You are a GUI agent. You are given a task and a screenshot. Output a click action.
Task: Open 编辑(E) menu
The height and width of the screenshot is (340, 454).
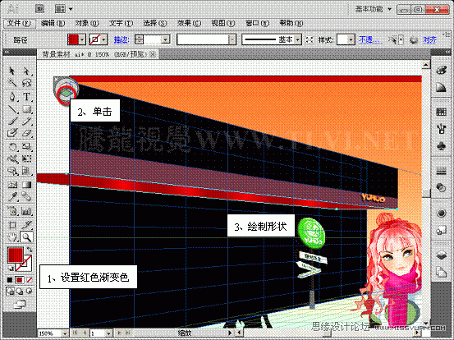(x=53, y=23)
